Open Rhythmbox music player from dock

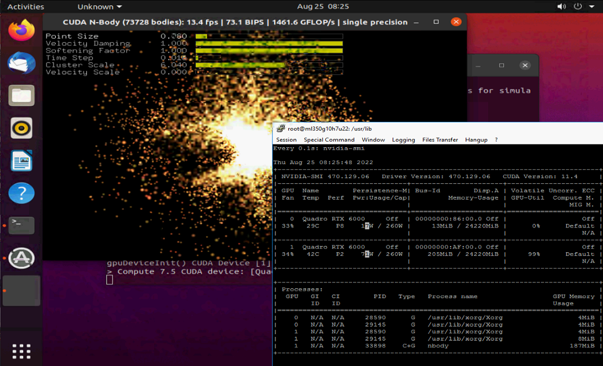21,128
